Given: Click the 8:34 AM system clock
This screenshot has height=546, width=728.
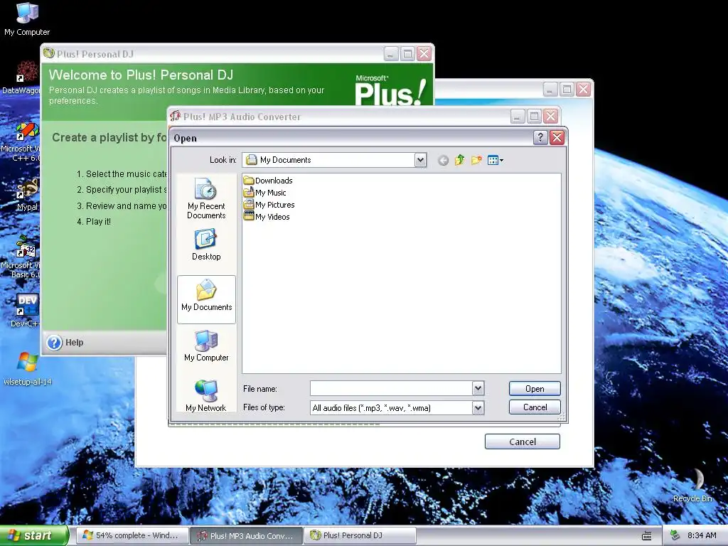Looking at the screenshot, I should click(702, 535).
